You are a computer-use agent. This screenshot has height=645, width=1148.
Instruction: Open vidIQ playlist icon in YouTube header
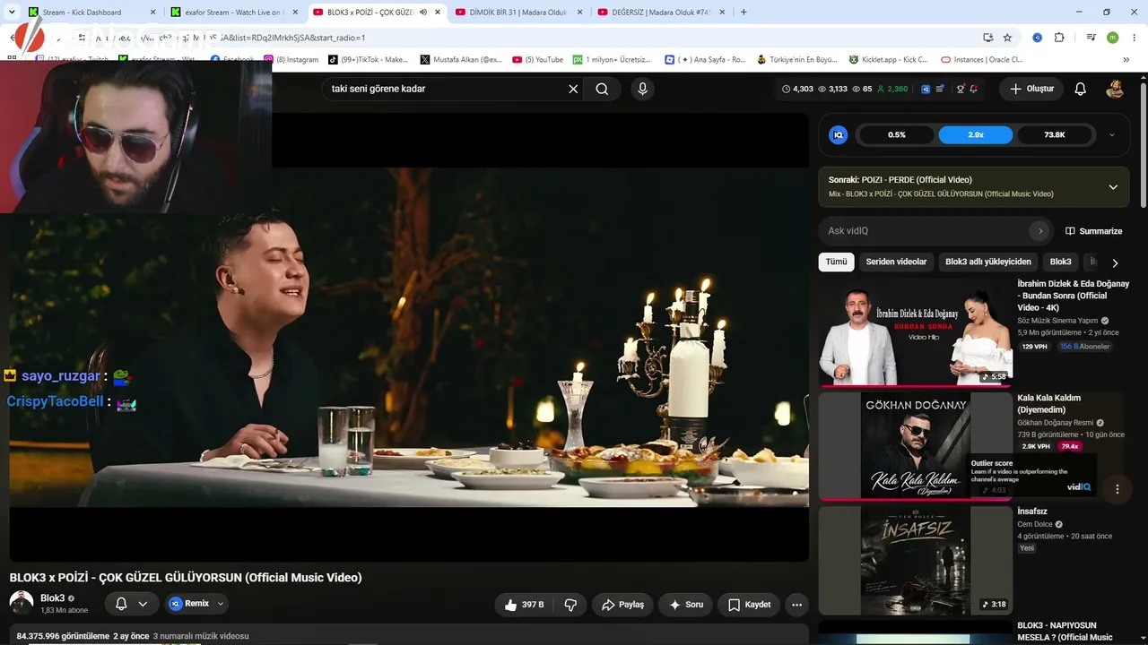point(940,89)
